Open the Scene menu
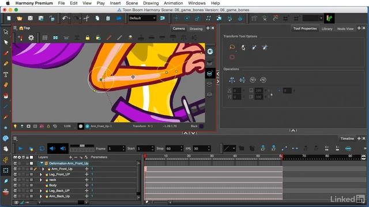 point(132,3)
